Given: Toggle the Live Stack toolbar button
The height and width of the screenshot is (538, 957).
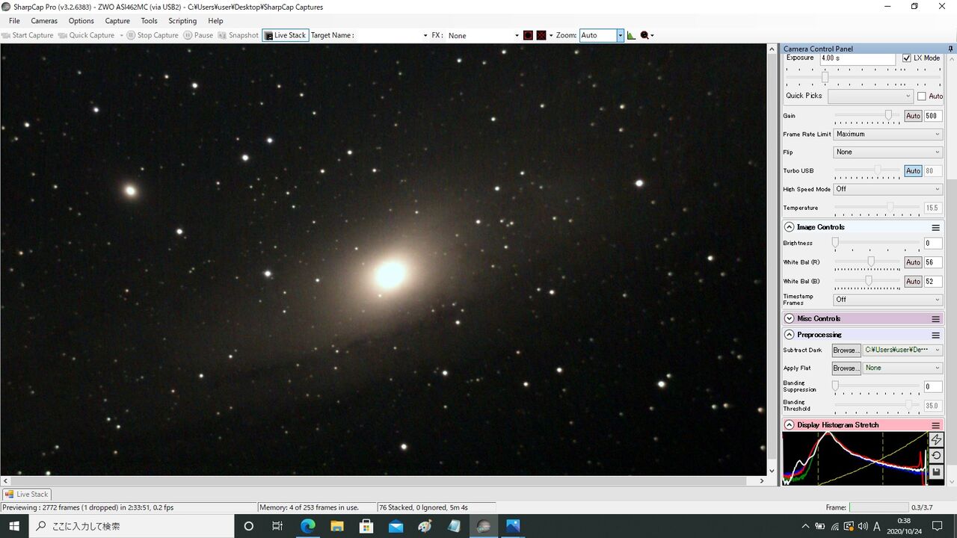Looking at the screenshot, I should 286,35.
